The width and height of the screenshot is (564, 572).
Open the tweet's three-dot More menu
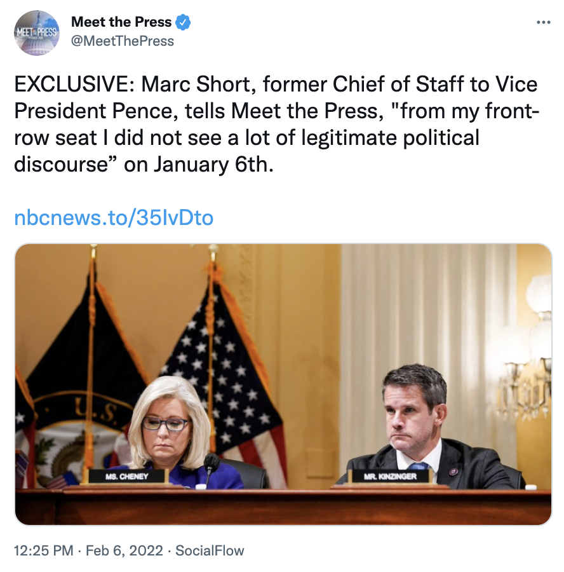(543, 22)
